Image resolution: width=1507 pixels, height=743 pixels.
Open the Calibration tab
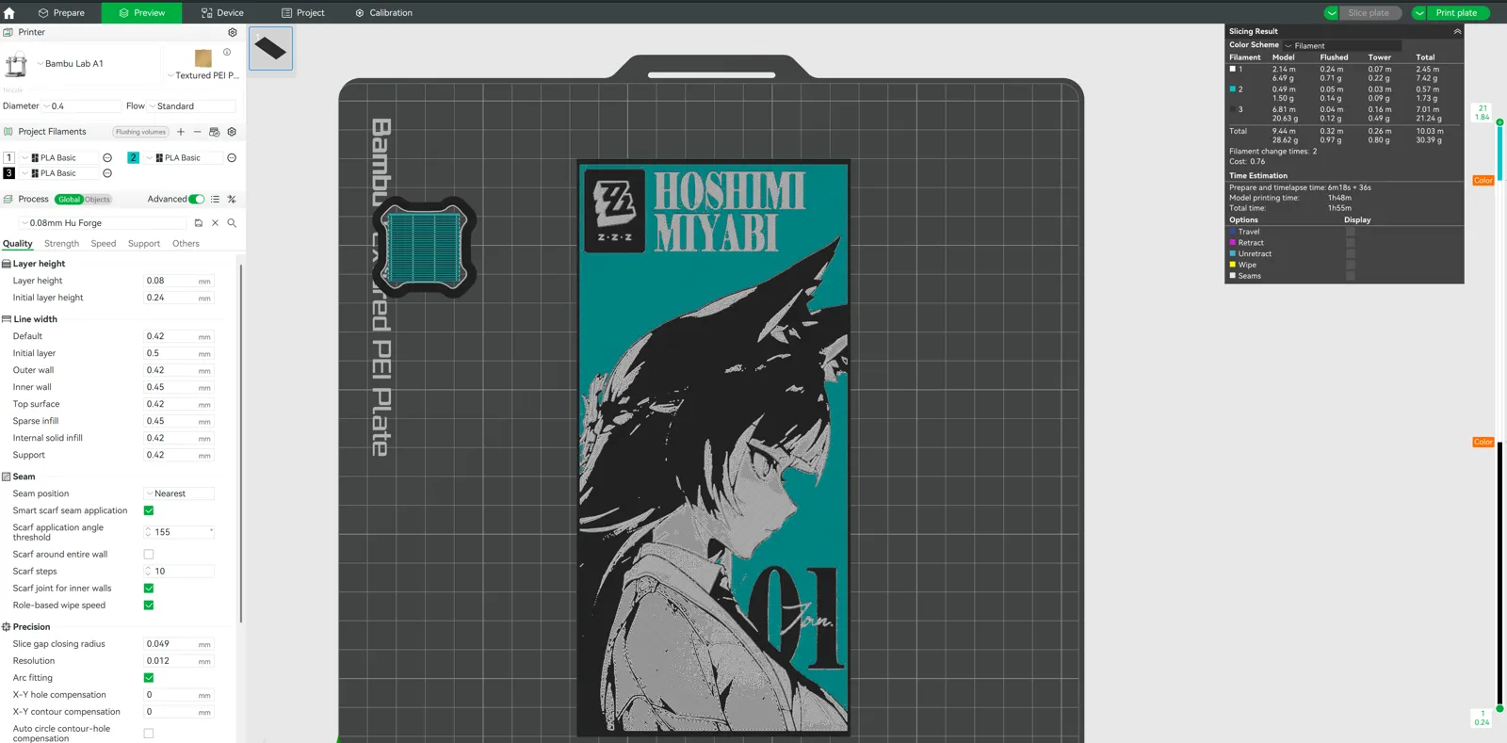(x=383, y=13)
